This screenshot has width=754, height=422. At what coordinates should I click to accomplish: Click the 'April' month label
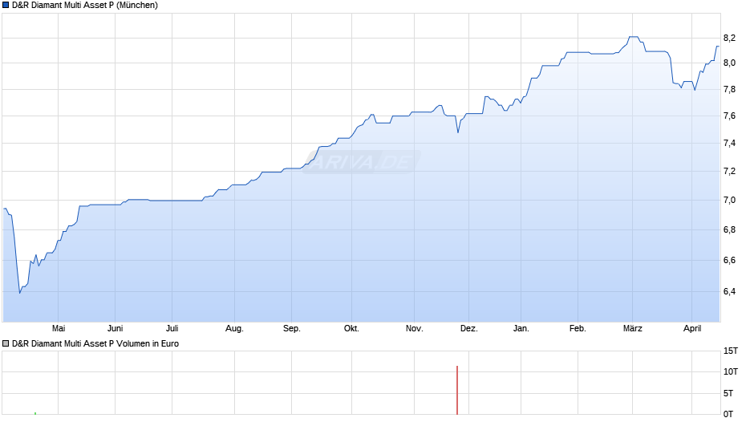pos(692,329)
